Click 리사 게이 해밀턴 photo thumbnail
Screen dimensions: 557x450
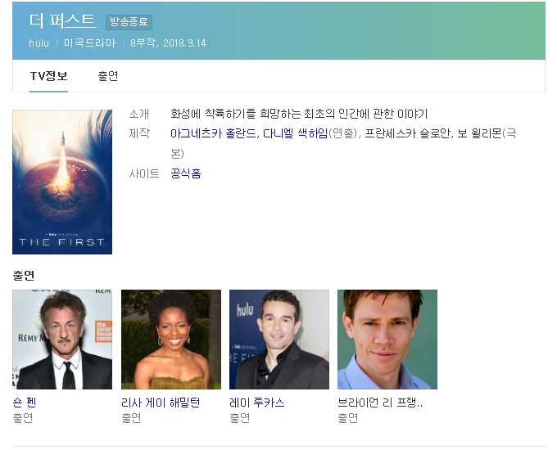point(171,340)
